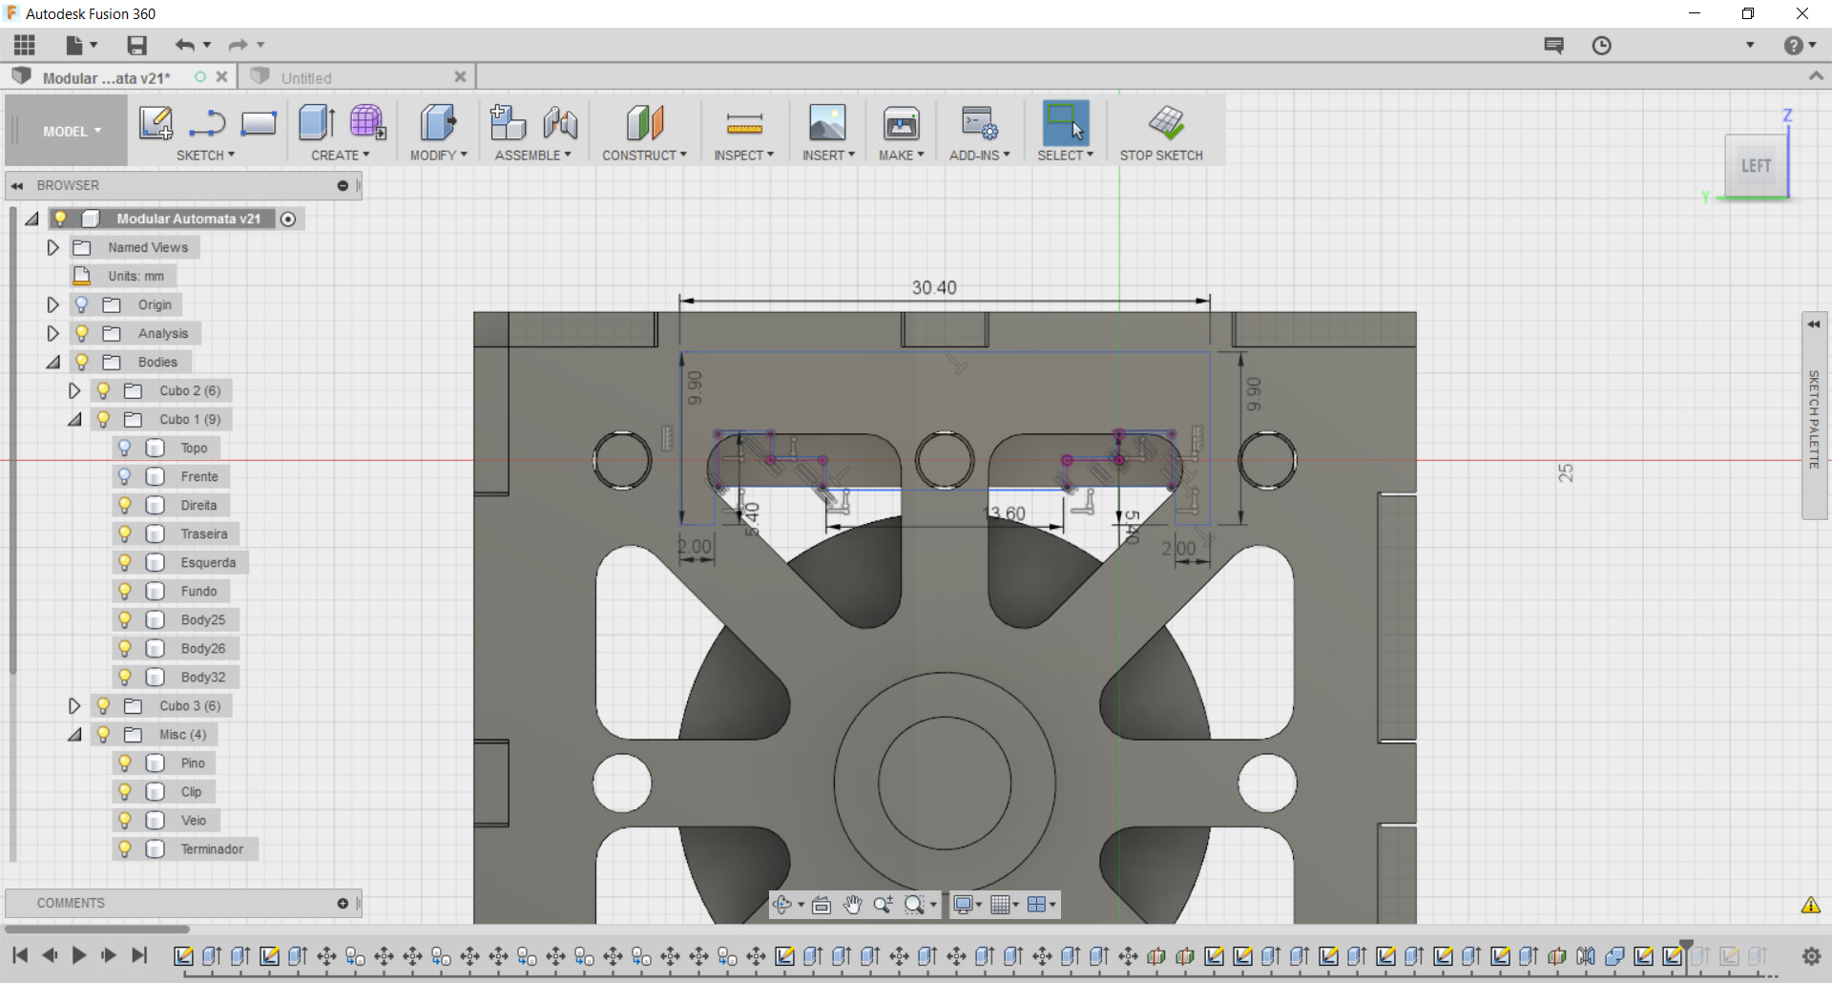Click the Joint tool in Assemble
1832x983 pixels.
[x=560, y=123]
